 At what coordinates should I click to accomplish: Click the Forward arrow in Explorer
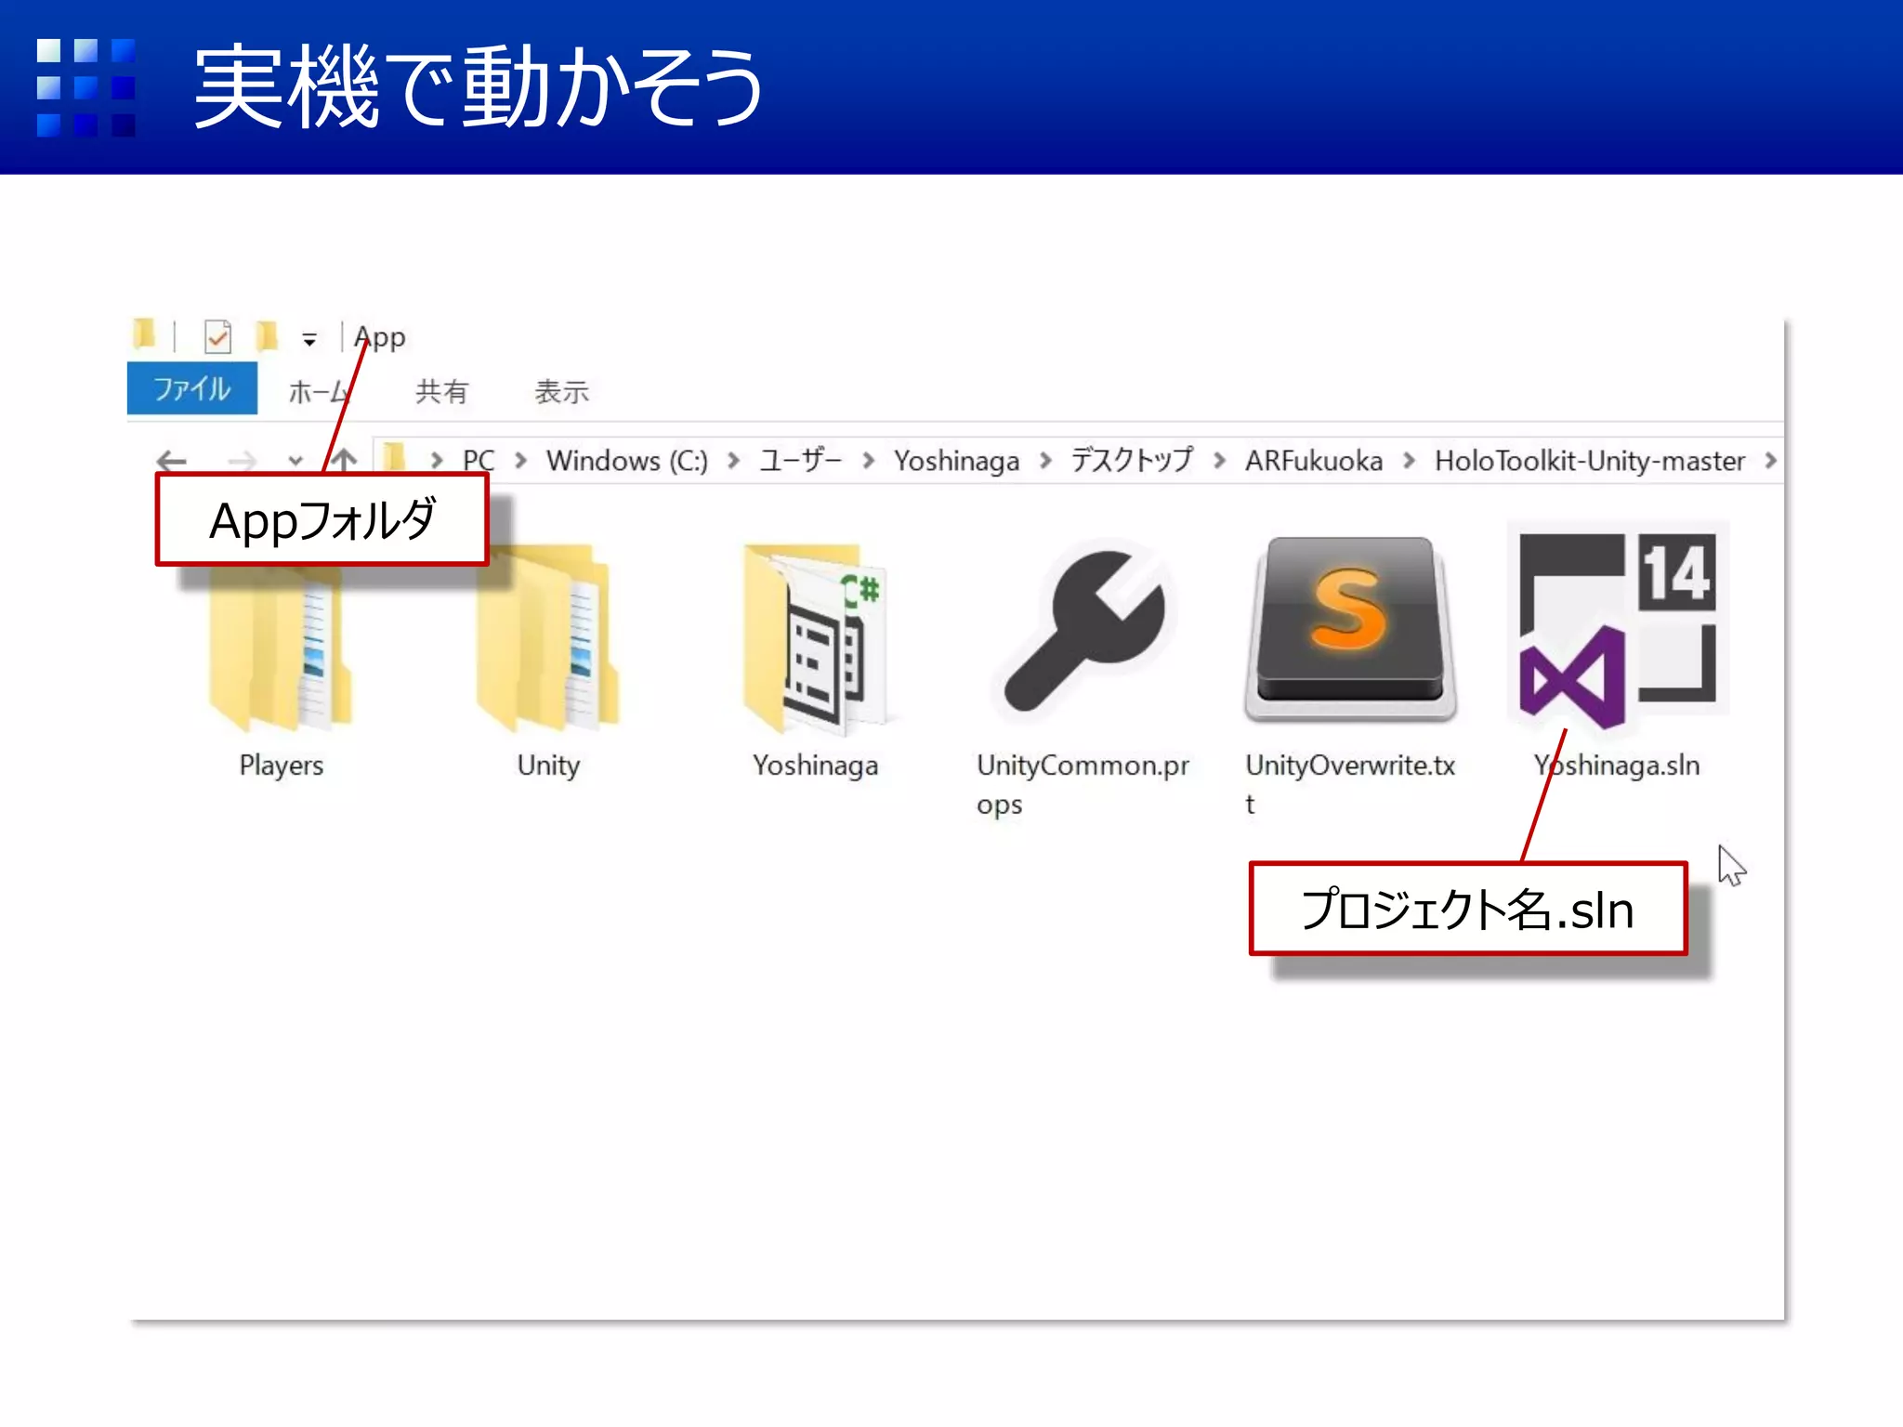click(242, 460)
